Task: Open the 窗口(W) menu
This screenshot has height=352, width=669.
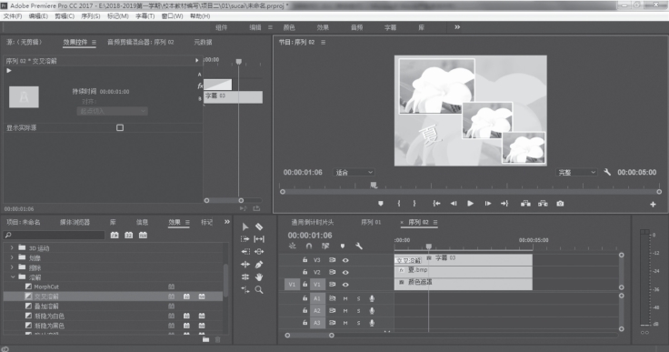Action: (x=172, y=15)
